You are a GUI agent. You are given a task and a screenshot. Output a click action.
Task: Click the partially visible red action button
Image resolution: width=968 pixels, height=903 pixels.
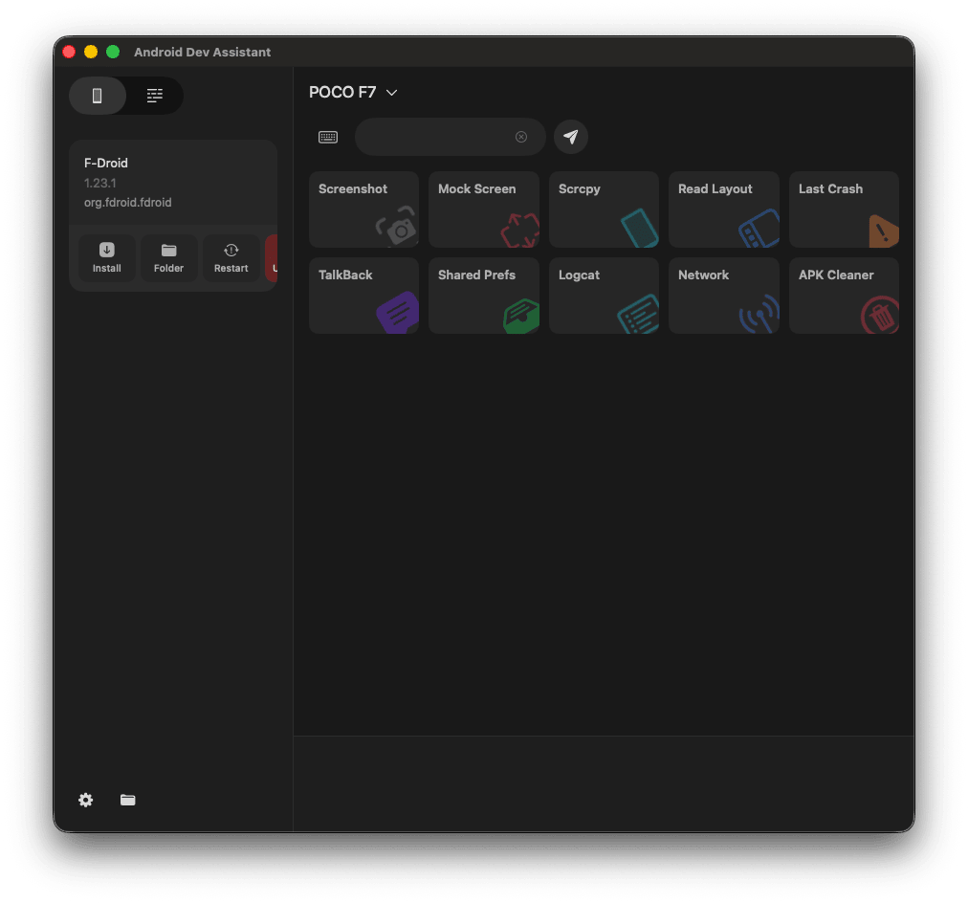click(x=272, y=258)
